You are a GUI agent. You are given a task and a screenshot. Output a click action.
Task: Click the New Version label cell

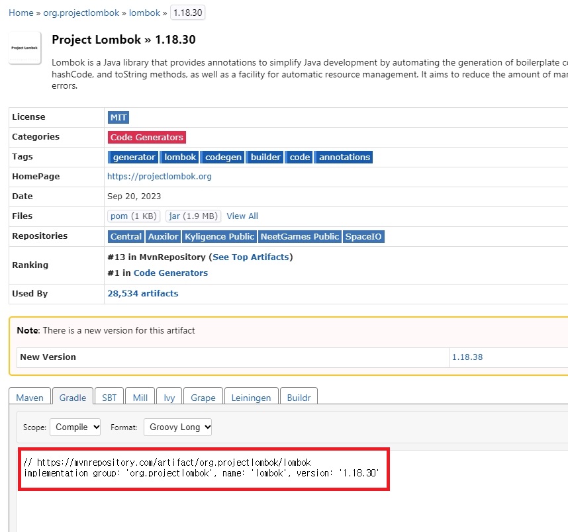232,357
